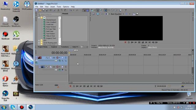Toggle Solo on video track 1
Viewport: 196px width, 110px height.
point(66,58)
